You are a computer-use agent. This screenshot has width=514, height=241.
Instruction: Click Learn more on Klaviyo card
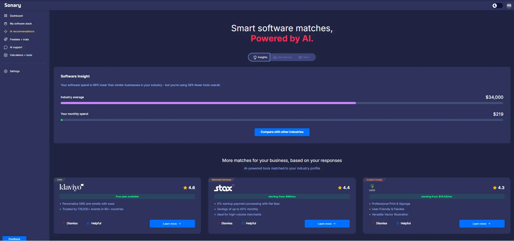[172, 224]
